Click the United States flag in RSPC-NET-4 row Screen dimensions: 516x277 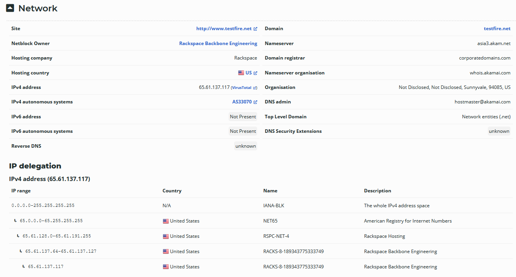(x=166, y=236)
